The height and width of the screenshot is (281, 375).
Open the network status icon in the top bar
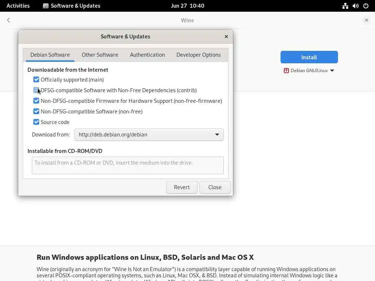coord(345,6)
